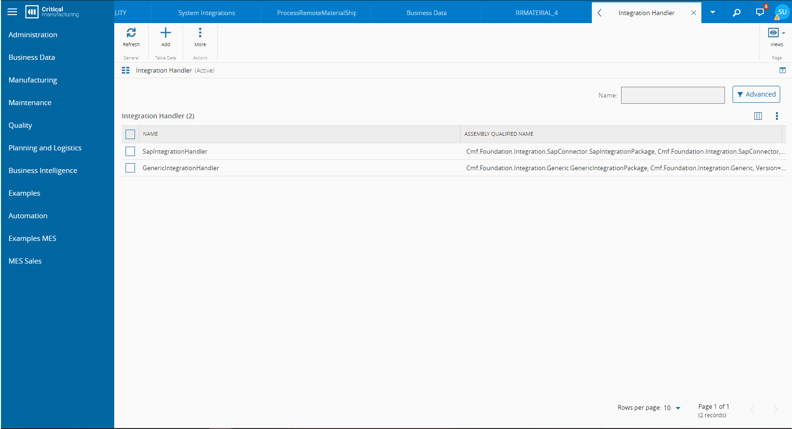
Task: Select the GenericIntegrationHandler row checkbox
Action: pyautogui.click(x=130, y=168)
